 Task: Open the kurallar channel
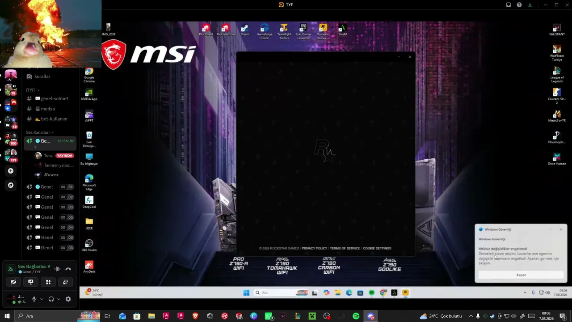[x=50, y=76]
